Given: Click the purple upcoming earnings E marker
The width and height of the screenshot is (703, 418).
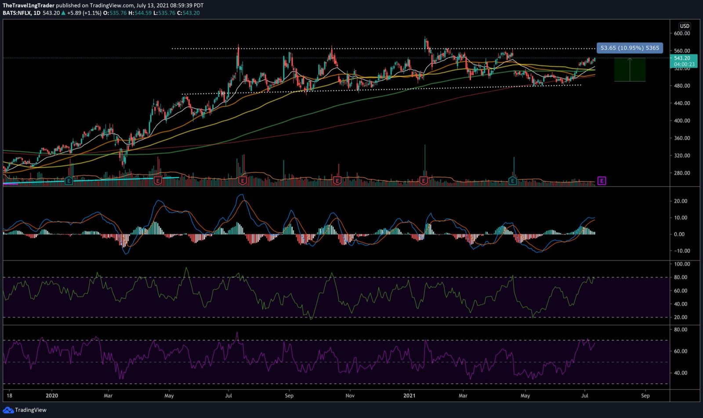Looking at the screenshot, I should coord(602,181).
